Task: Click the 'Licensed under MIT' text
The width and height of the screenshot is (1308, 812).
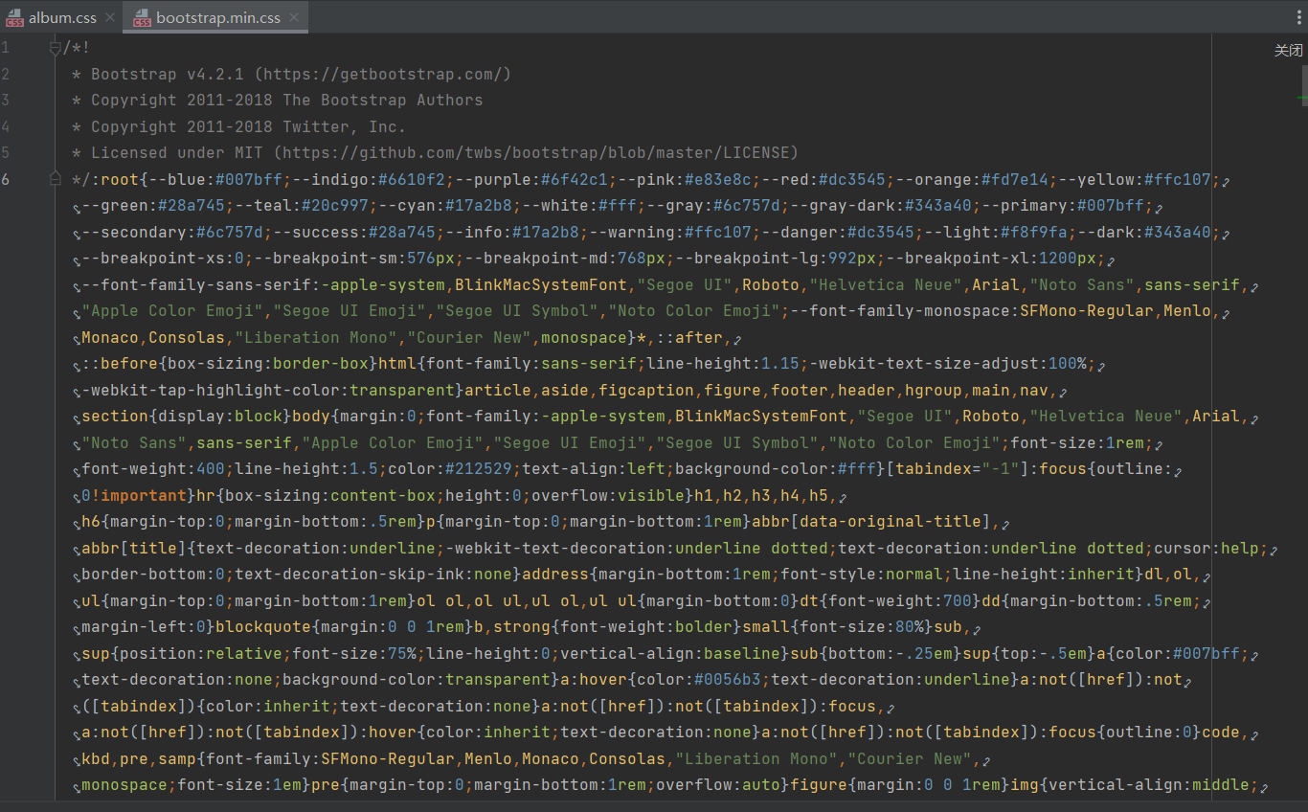Action: [x=177, y=152]
